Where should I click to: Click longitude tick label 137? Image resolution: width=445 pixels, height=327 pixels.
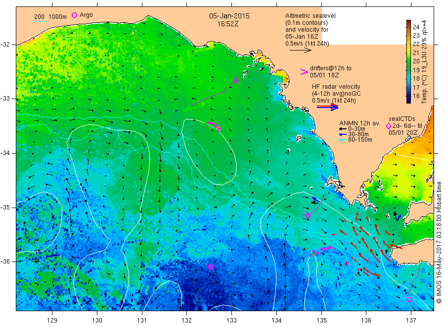411,321
